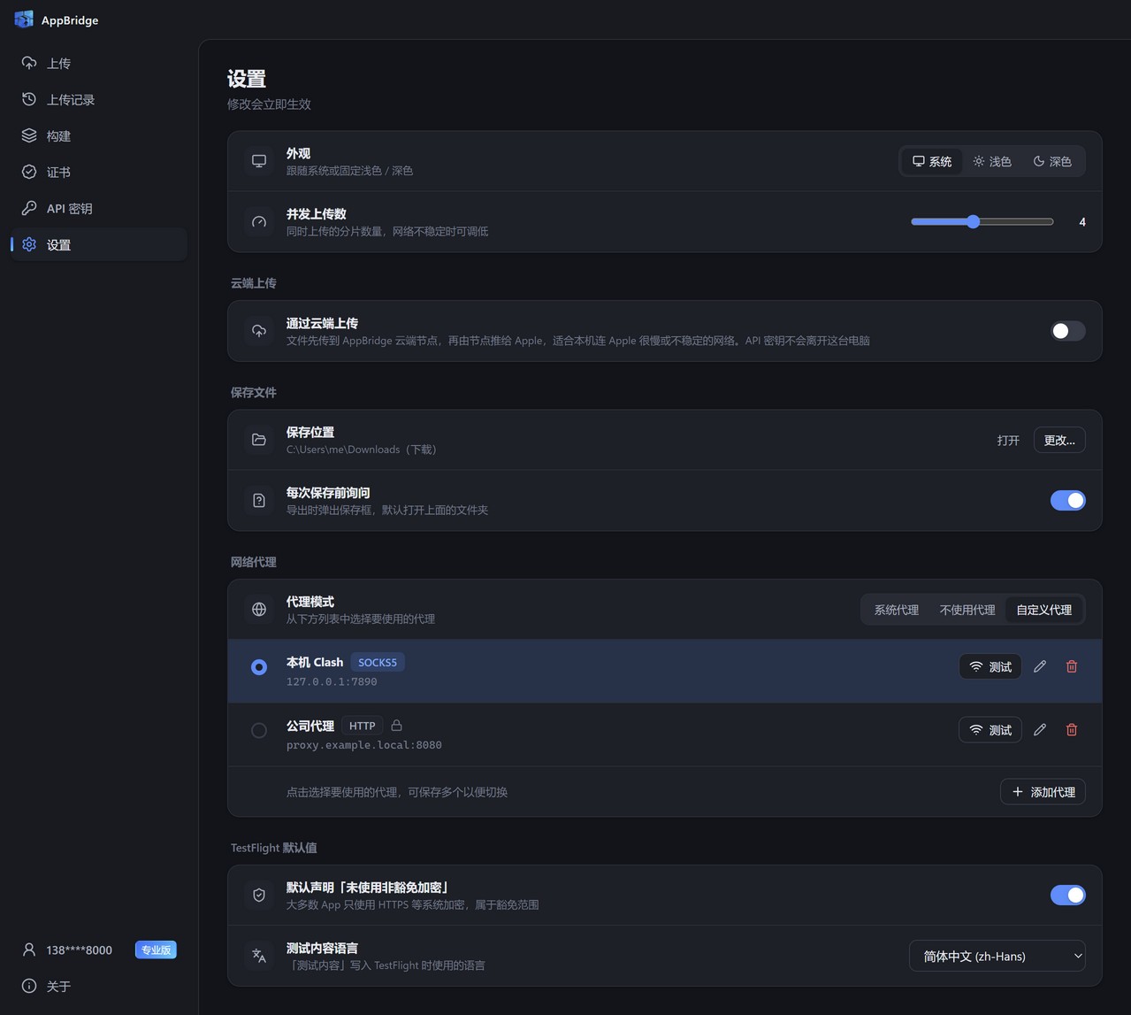Click the path C:\Users\me\Downloads（下载）
1131x1015 pixels.
tap(362, 450)
